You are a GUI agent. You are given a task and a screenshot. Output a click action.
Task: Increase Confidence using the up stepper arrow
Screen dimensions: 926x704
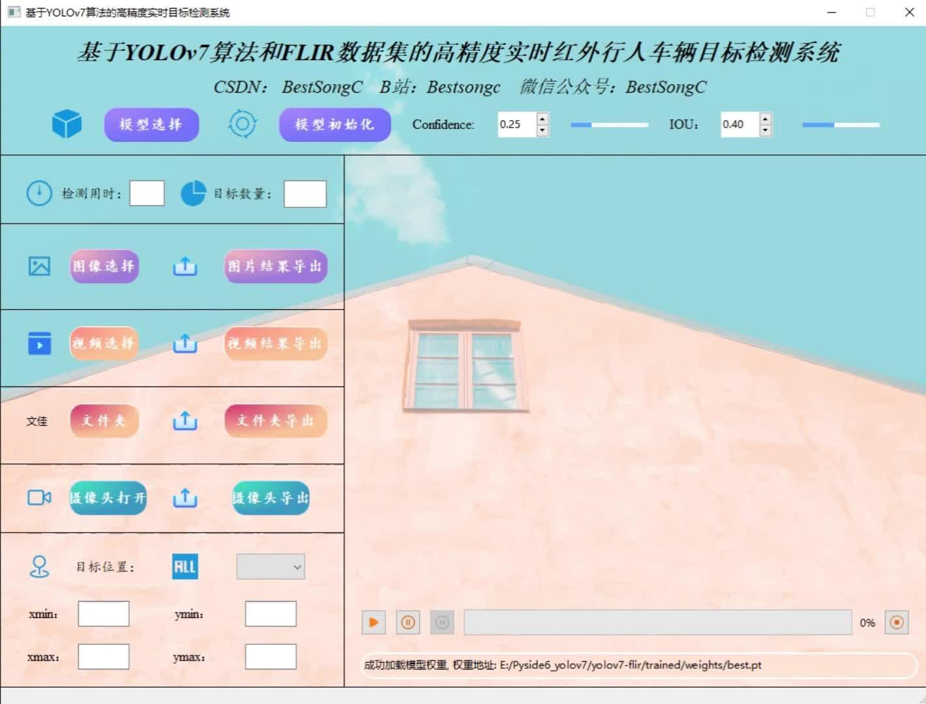tap(542, 120)
